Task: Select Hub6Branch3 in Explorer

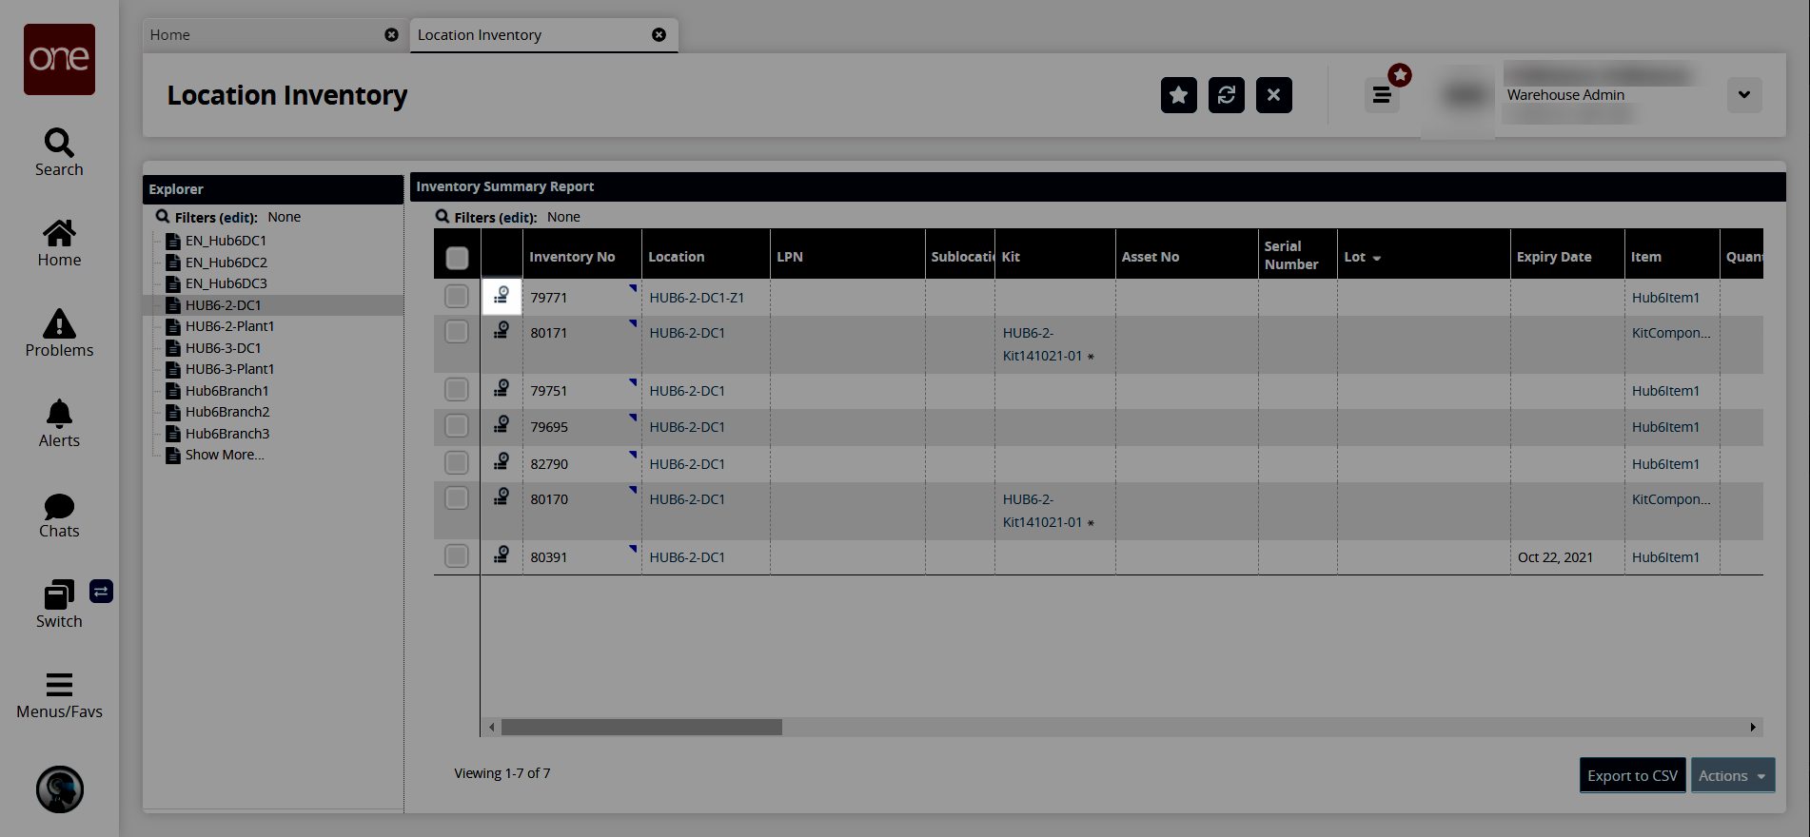Action: pyautogui.click(x=227, y=434)
